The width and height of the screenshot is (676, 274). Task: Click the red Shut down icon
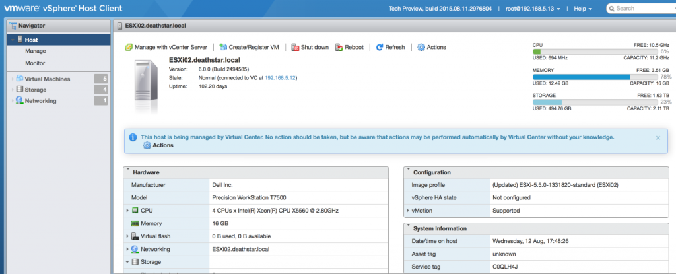tap(295, 47)
